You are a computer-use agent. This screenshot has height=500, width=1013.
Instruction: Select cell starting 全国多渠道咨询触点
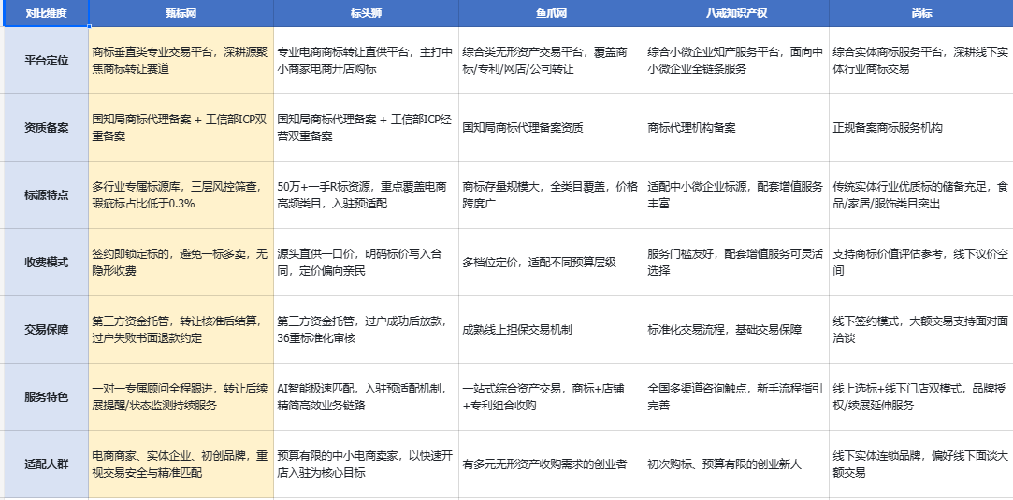tap(736, 397)
